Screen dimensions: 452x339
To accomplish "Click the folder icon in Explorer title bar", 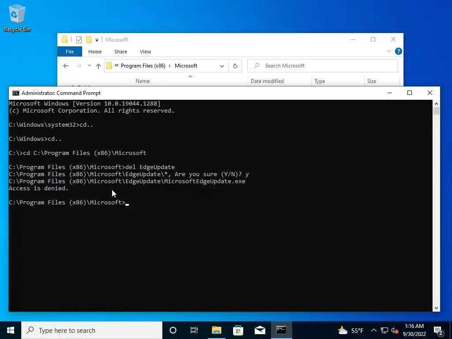I will [64, 39].
